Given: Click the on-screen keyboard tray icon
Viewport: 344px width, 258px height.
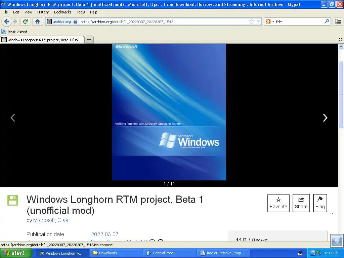Looking at the screenshot, I should tap(300, 253).
